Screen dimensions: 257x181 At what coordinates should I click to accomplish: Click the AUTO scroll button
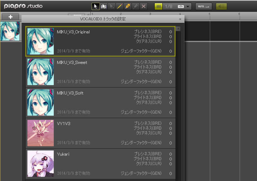pos(204,6)
